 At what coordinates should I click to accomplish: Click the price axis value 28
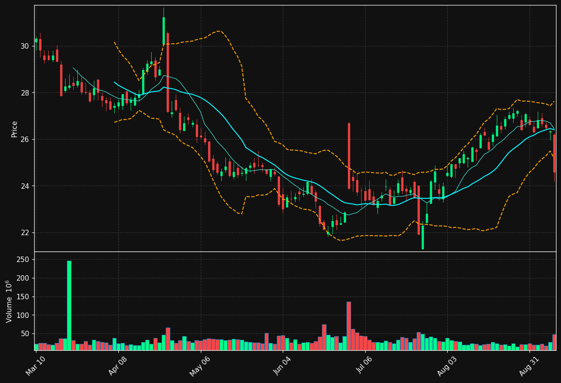point(25,93)
